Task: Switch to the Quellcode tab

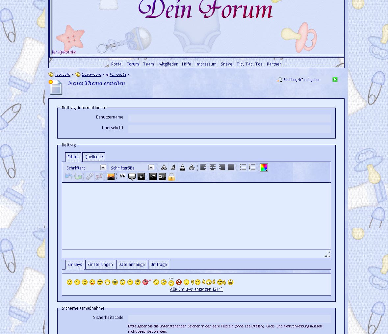Action: click(x=94, y=157)
